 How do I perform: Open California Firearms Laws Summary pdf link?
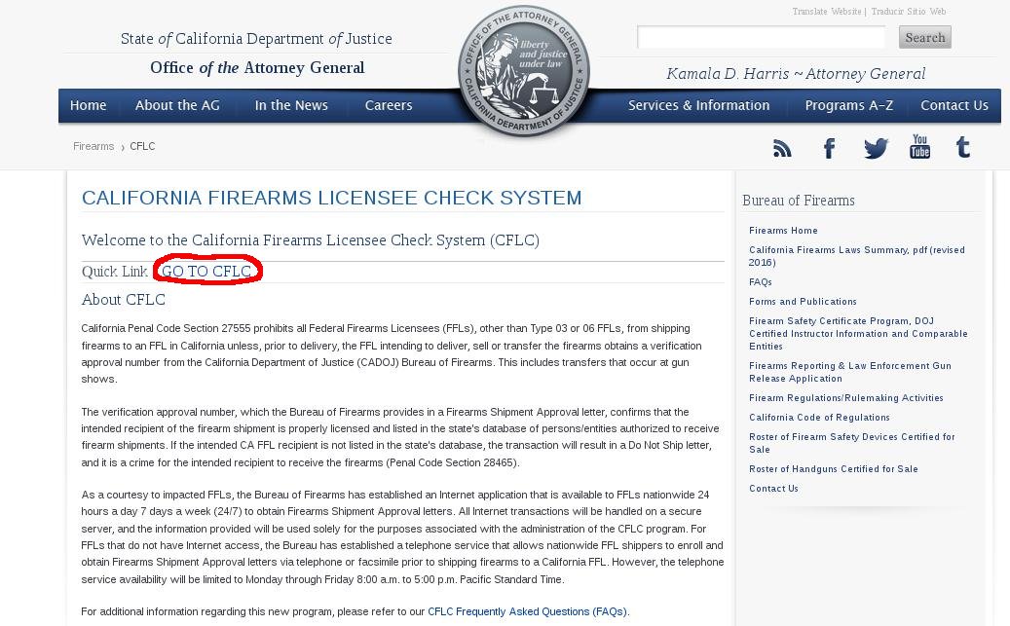[x=857, y=256]
